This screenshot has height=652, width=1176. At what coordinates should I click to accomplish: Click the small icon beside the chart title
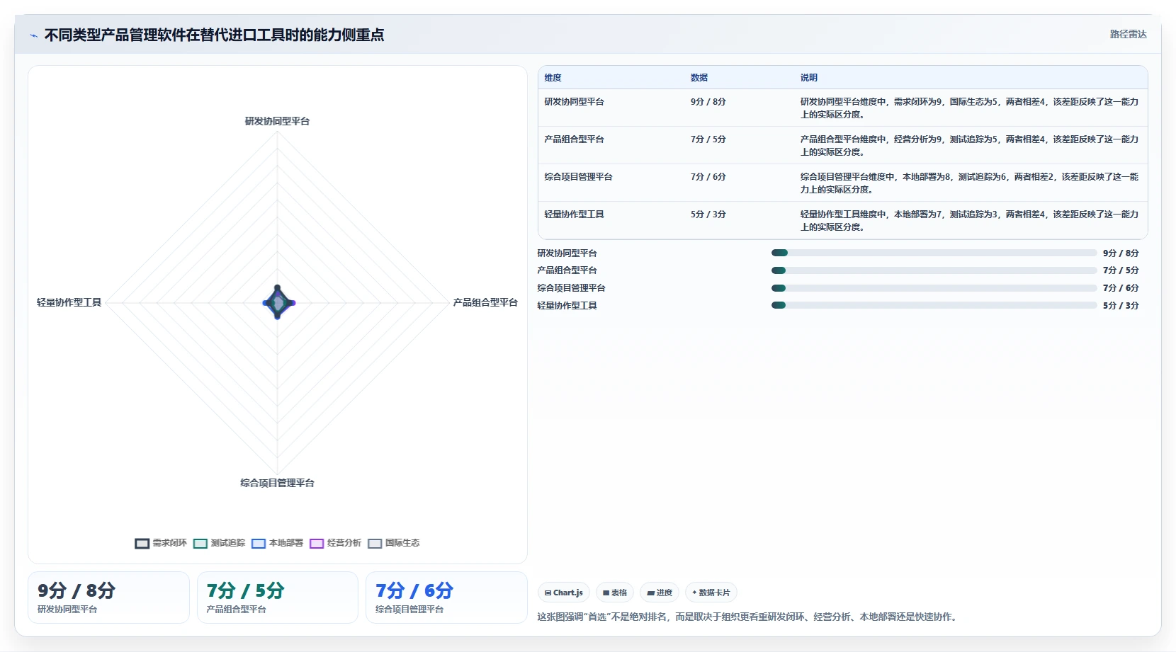pyautogui.click(x=33, y=35)
